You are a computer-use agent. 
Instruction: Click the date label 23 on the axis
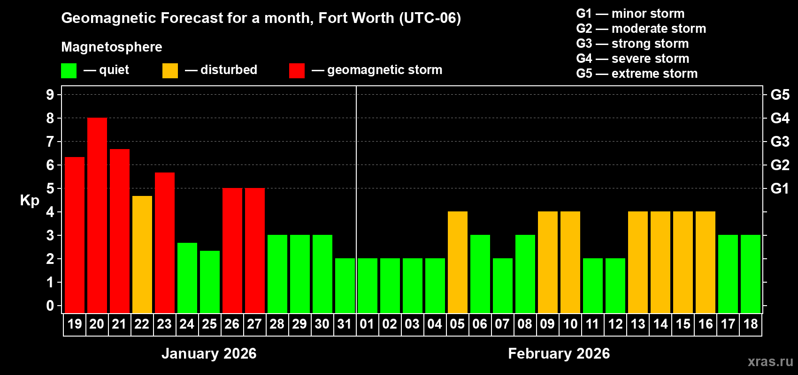point(164,324)
